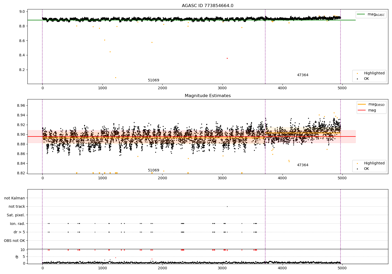Click the 'OBS not OK' row label
This screenshot has height=274, width=392.
click(x=14, y=241)
